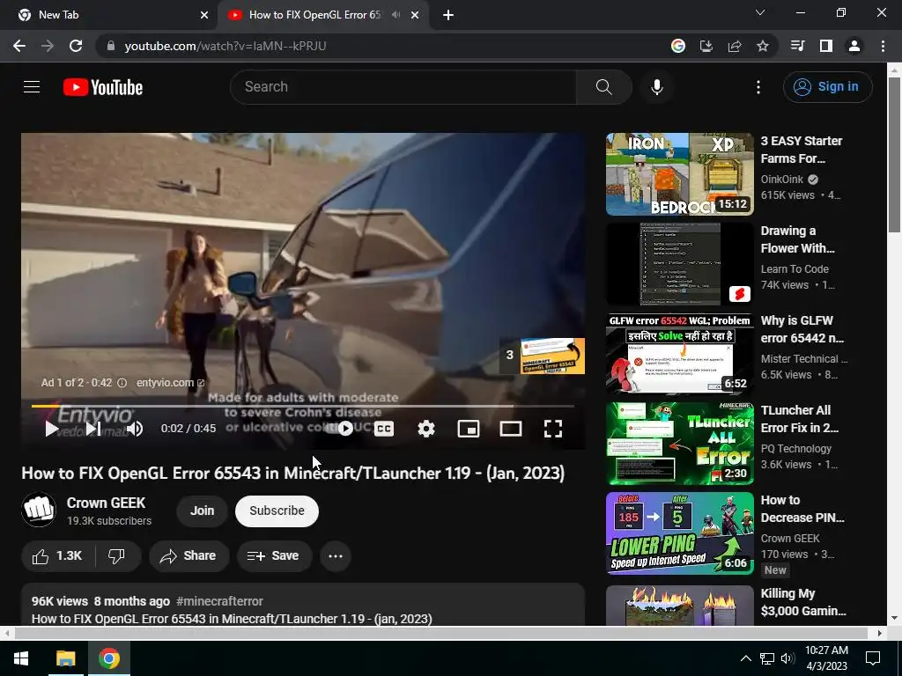Open GLFW error 65542 thumbnail
Image resolution: width=902 pixels, height=676 pixels.
point(679,354)
